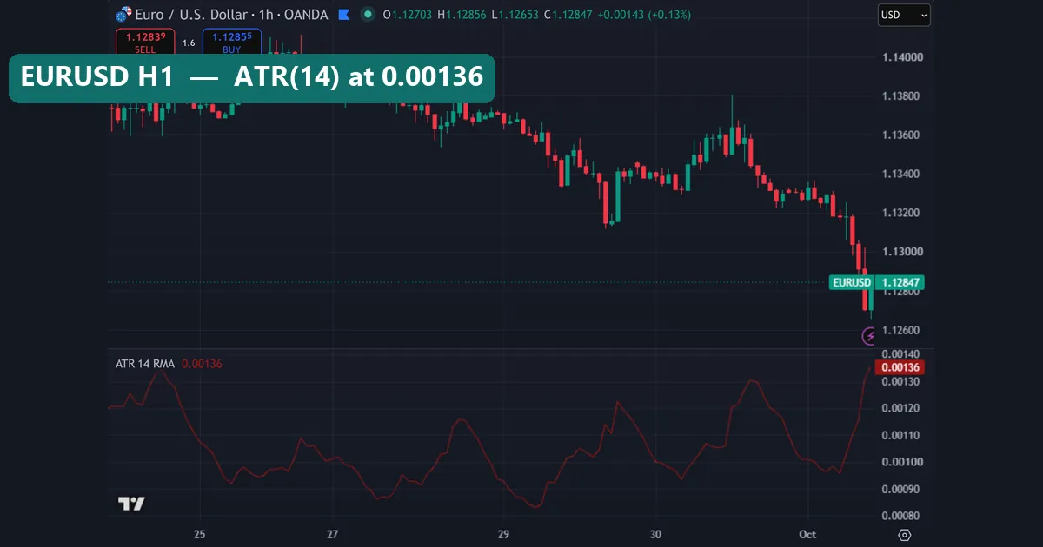This screenshot has height=547, width=1043.
Task: Click the EUR/USD flag symbol logo
Action: 124,15
